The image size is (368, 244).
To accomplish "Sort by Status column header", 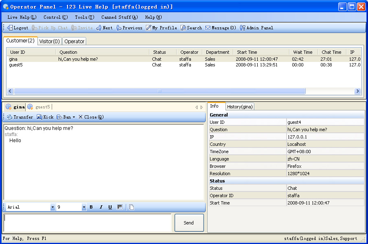I will click(163, 52).
